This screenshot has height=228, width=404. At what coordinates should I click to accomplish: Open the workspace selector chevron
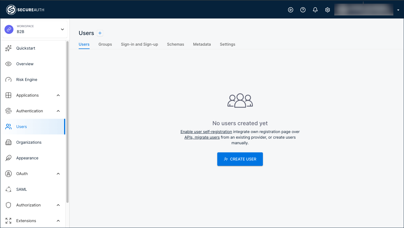(62, 29)
